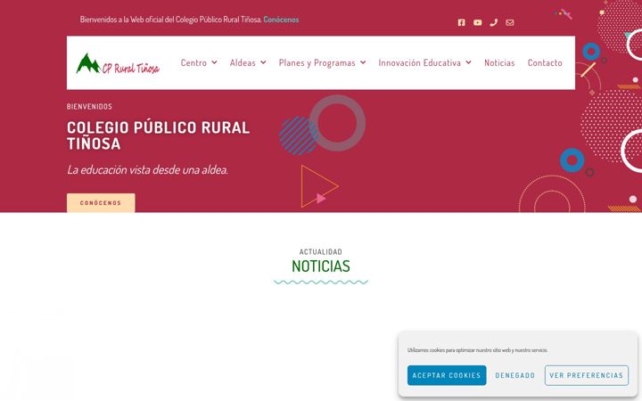Open the YouTube icon in top bar
This screenshot has width=642, height=401.
[x=477, y=22]
